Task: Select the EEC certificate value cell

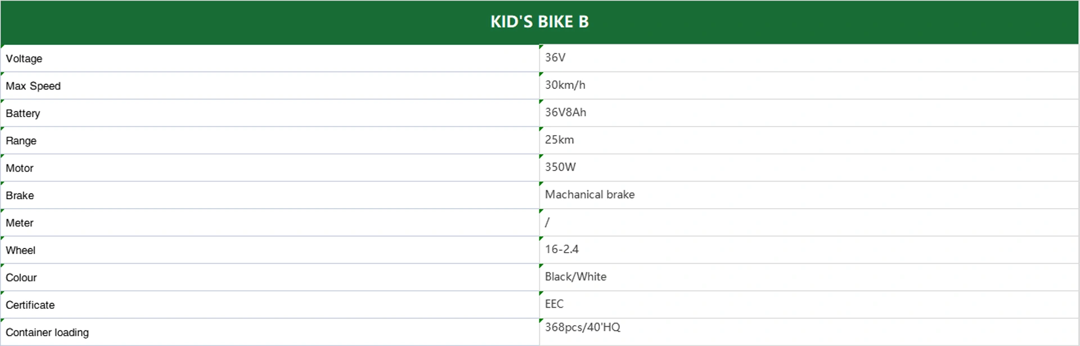Action: click(x=809, y=305)
